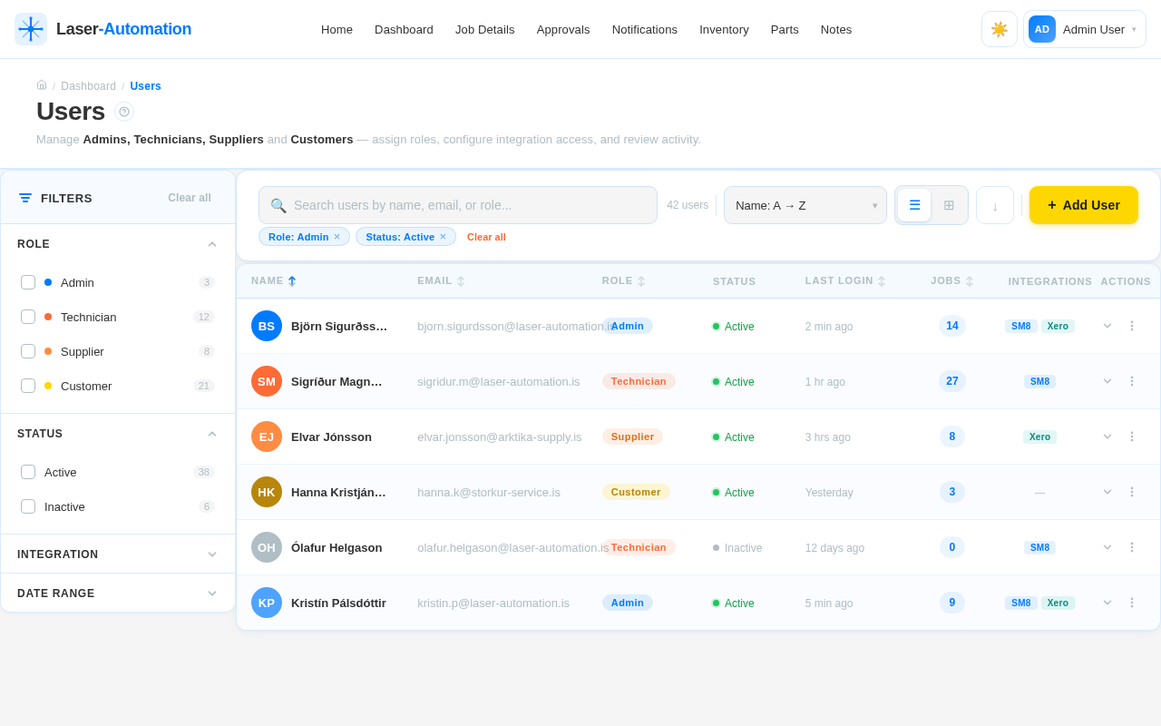
Task: Expand the Date Range filter section
Action: [x=117, y=593]
